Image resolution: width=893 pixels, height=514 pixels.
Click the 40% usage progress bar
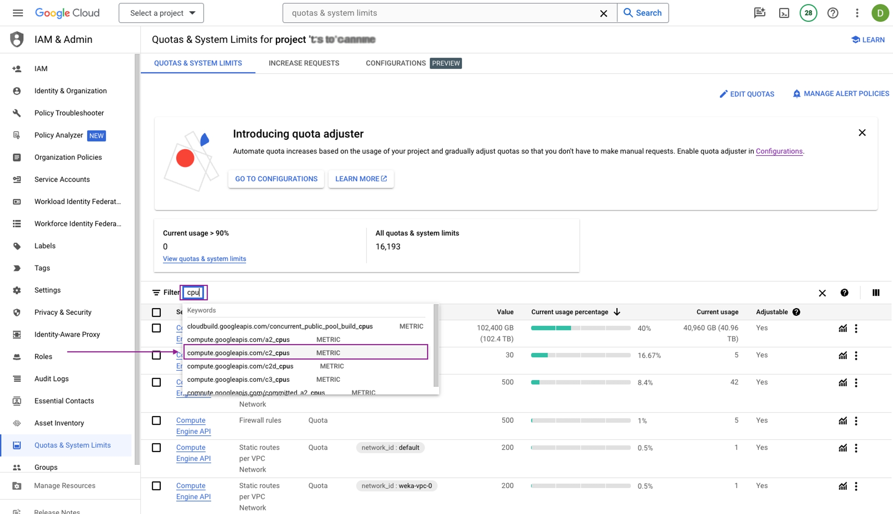580,328
